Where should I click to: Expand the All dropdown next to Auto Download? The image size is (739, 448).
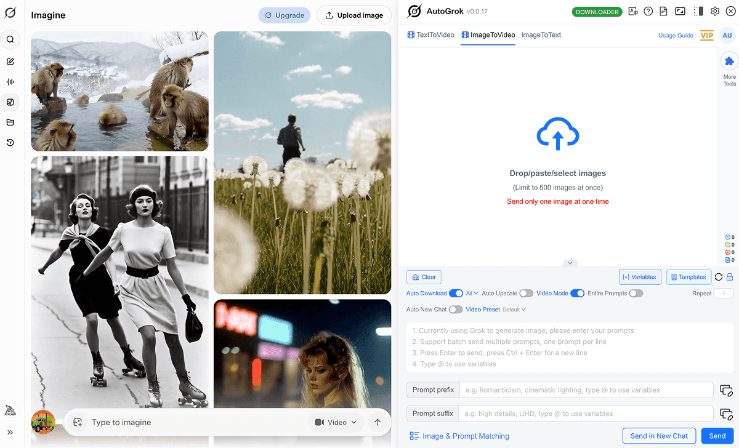(x=472, y=294)
